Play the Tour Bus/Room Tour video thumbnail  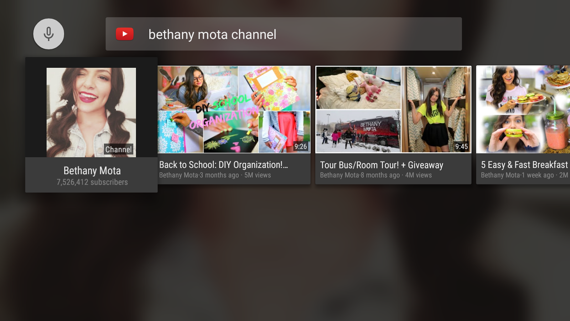click(393, 109)
